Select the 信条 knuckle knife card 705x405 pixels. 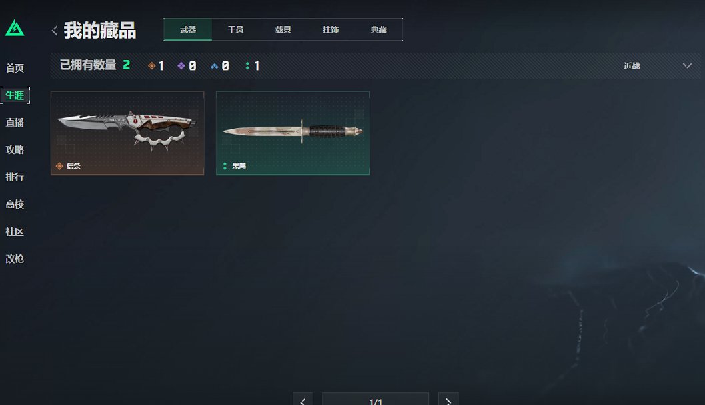pos(127,133)
